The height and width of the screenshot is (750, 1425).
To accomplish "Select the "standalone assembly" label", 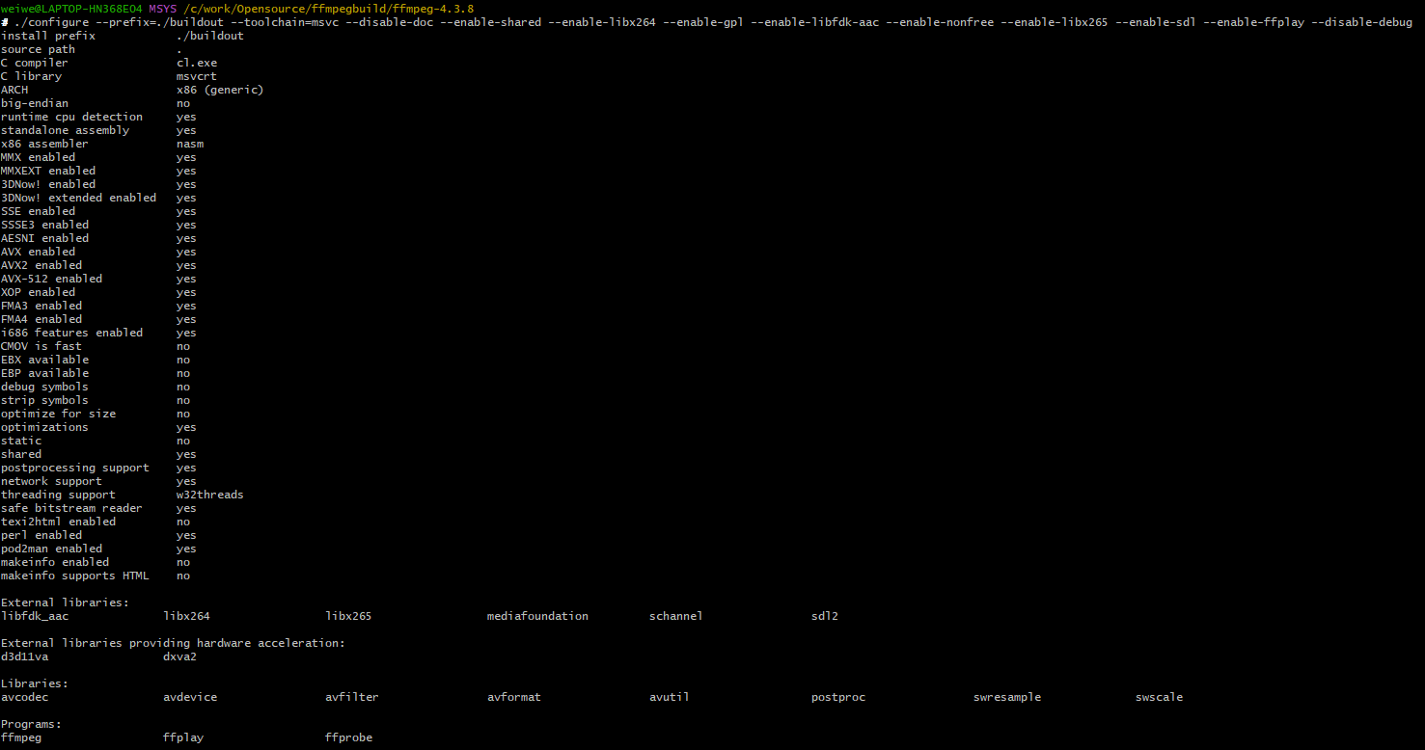I will coord(65,130).
